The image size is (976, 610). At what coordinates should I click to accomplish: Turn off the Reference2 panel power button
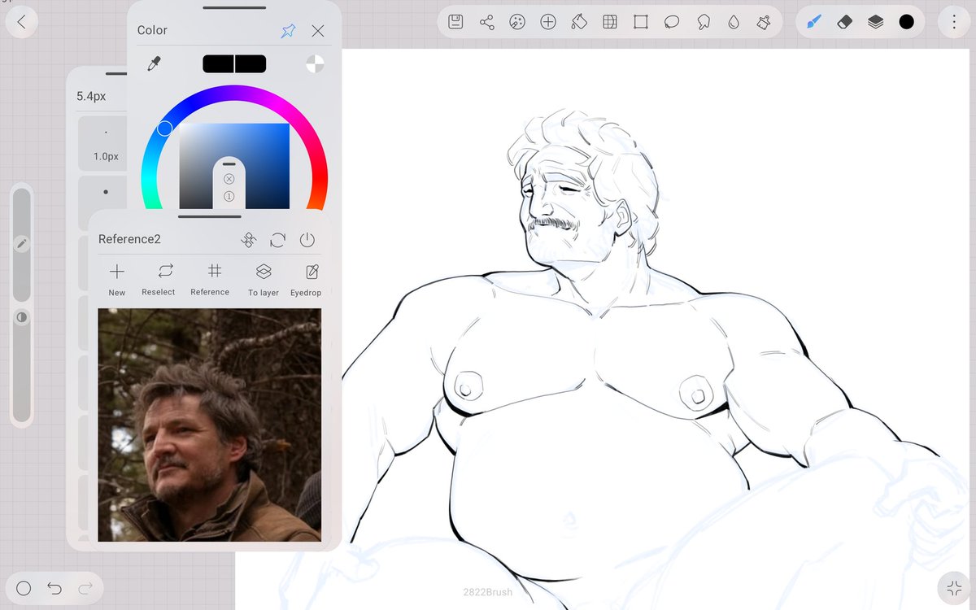[307, 240]
